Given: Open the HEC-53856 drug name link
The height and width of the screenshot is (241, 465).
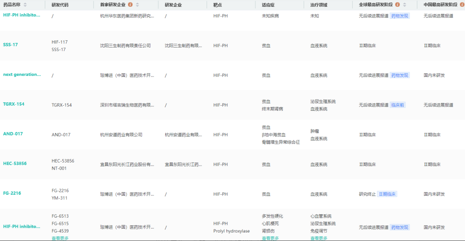Looking at the screenshot, I should (15, 163).
